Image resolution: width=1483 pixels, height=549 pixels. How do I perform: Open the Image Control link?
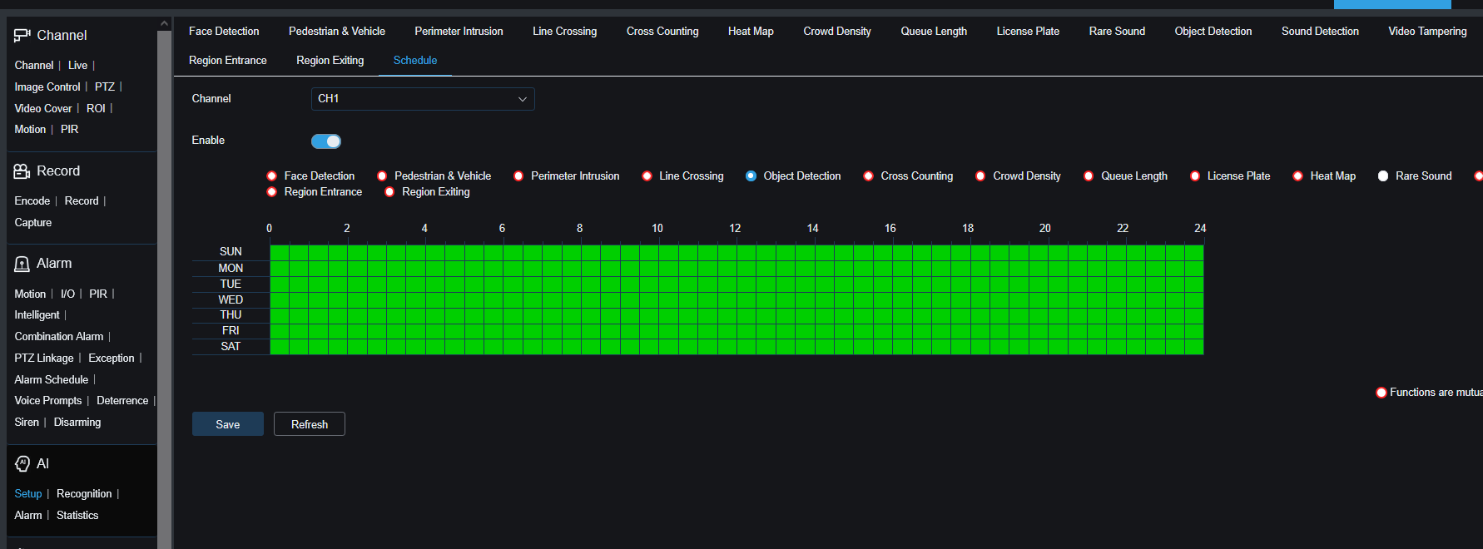(47, 87)
